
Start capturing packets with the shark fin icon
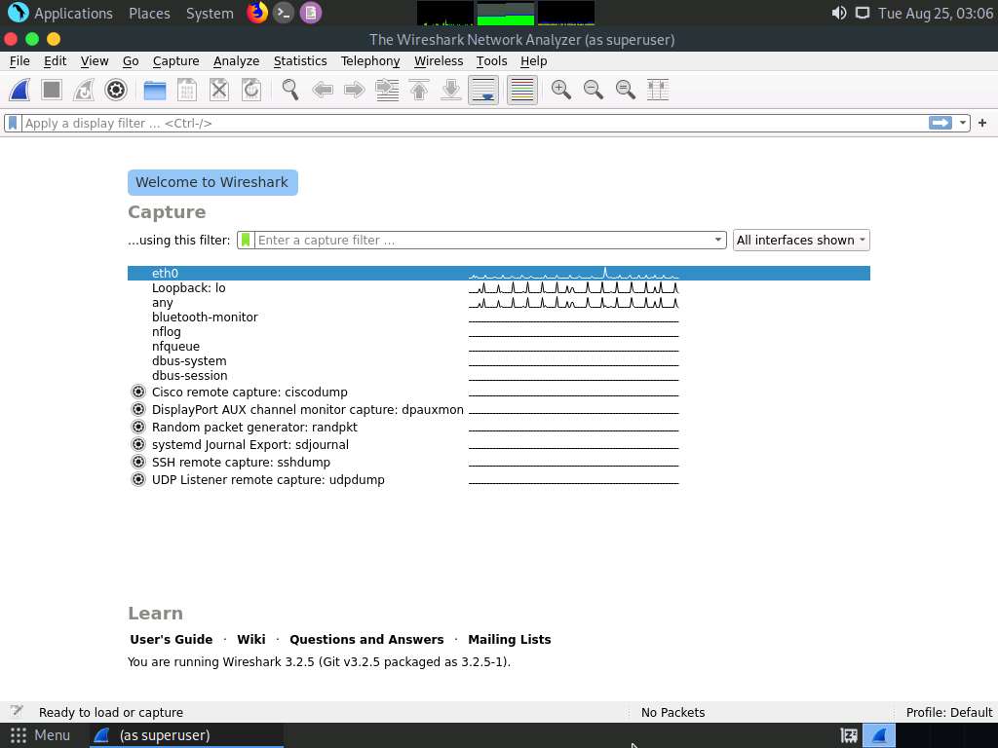click(19, 90)
